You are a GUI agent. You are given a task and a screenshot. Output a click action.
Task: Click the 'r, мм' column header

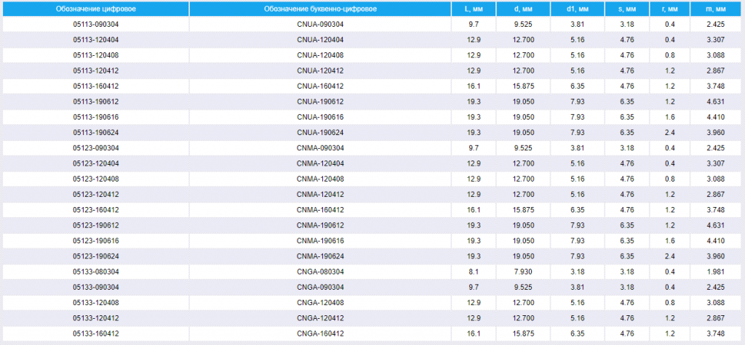(x=670, y=9)
